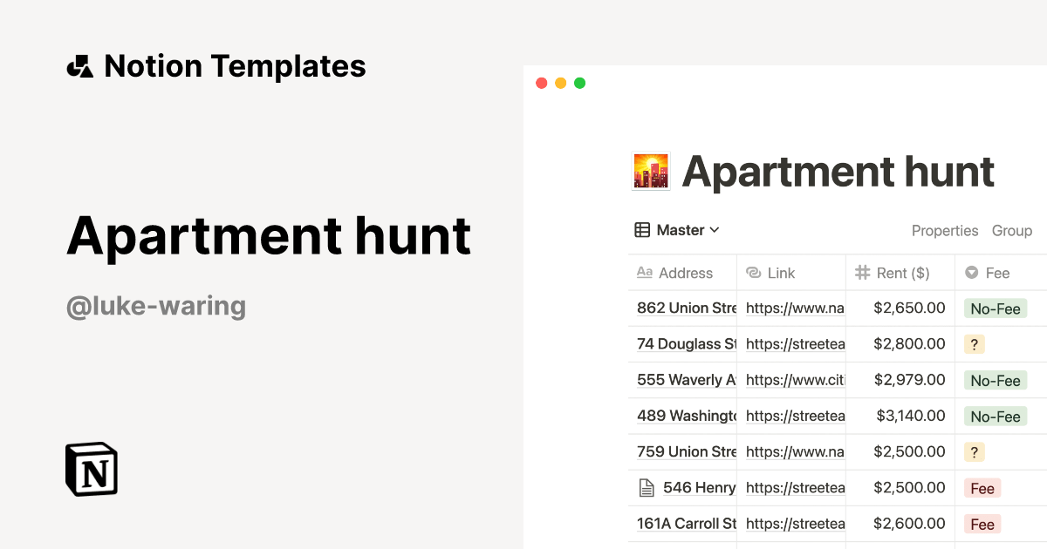Click the green maximize window dot
The height and width of the screenshot is (549, 1047).
[x=579, y=83]
